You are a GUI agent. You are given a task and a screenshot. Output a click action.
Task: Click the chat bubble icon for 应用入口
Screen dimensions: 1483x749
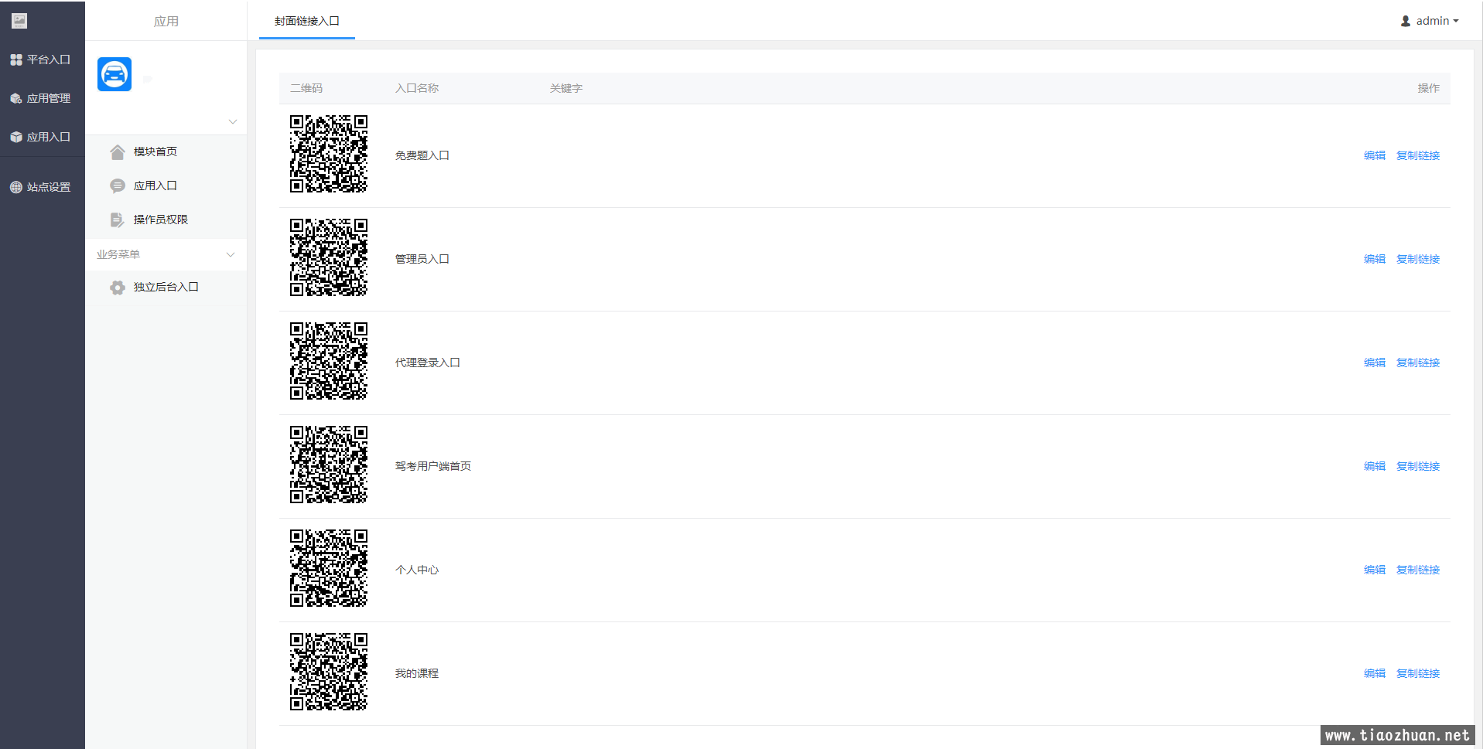click(118, 186)
